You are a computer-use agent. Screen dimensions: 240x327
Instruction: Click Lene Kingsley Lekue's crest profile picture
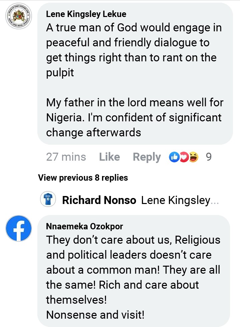tap(17, 17)
